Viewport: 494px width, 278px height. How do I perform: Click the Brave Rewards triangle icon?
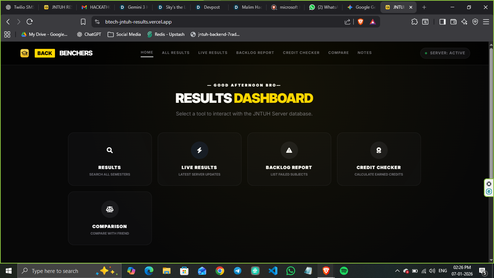(372, 22)
